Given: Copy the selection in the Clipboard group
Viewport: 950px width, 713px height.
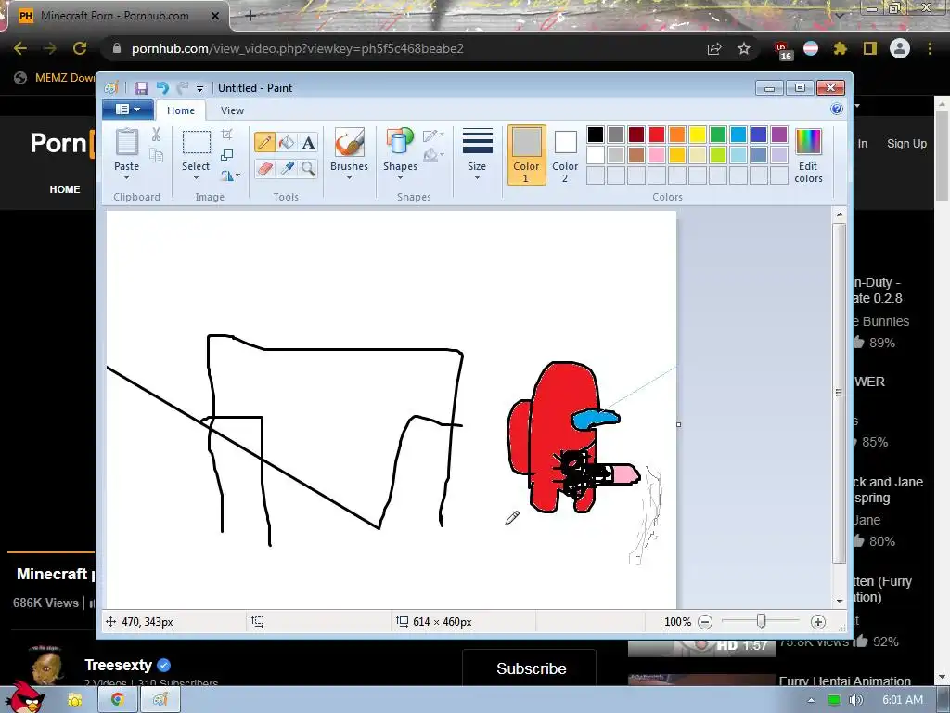Looking at the screenshot, I should (x=156, y=156).
